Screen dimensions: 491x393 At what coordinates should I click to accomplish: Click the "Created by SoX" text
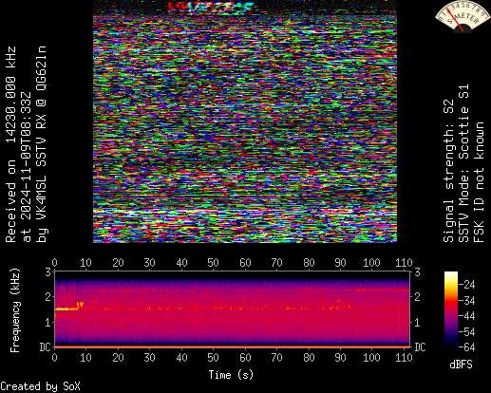pyautogui.click(x=40, y=386)
